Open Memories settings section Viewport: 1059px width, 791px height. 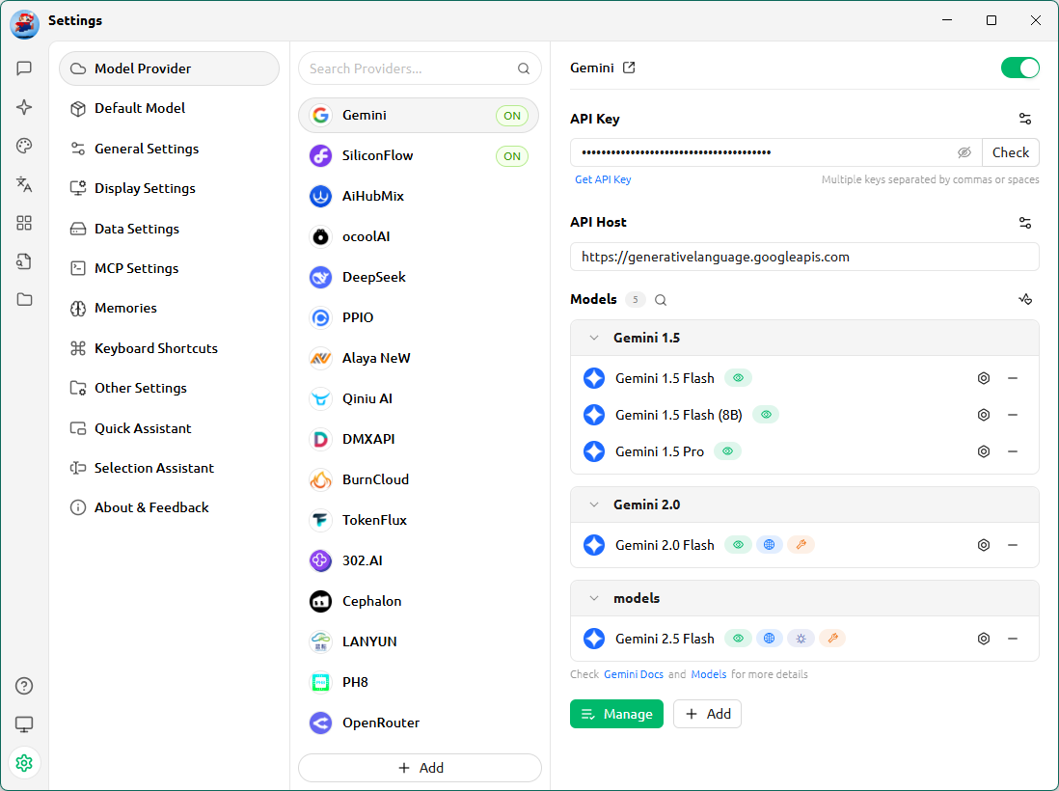tap(169, 308)
